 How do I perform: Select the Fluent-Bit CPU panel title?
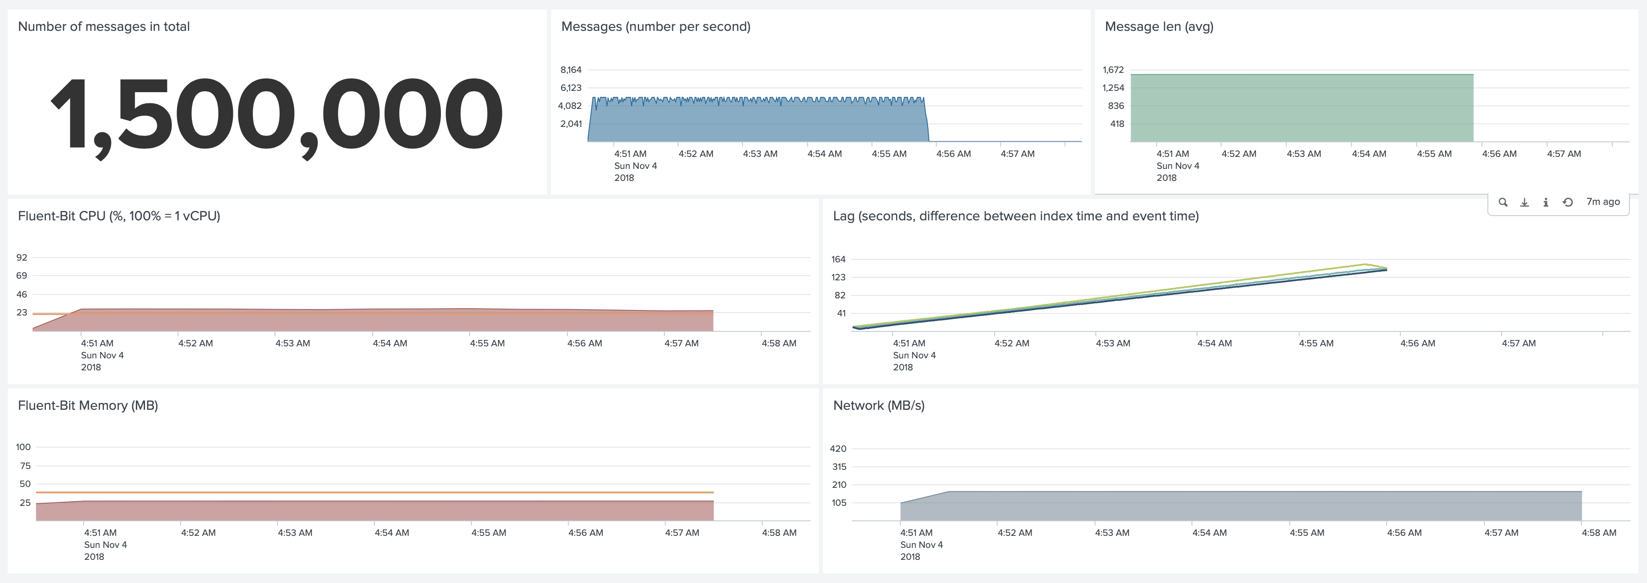pos(119,216)
